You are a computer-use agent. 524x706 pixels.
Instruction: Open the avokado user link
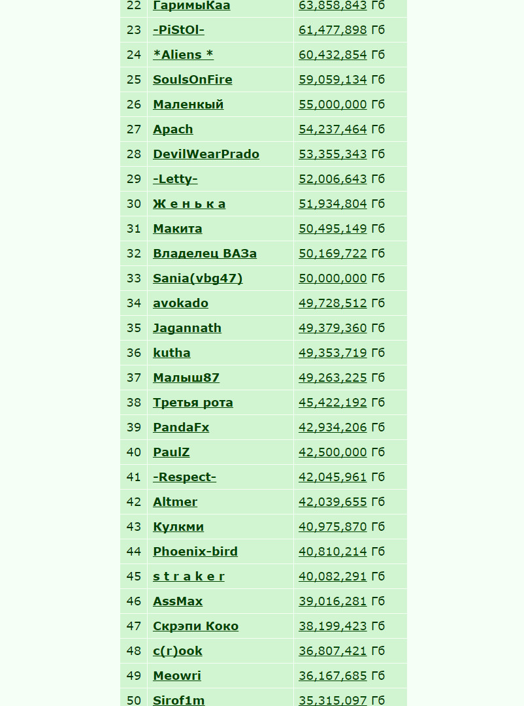[180, 303]
